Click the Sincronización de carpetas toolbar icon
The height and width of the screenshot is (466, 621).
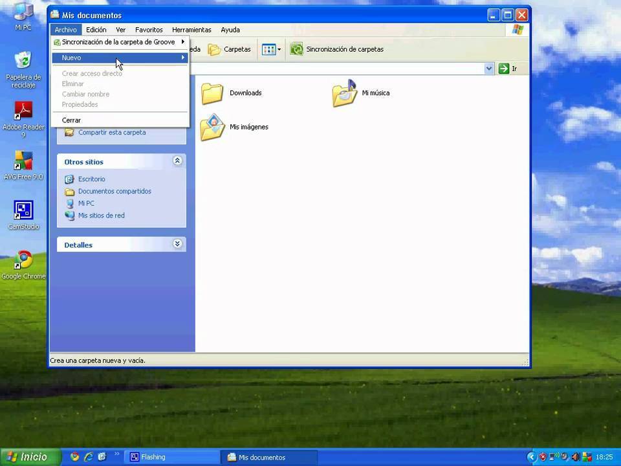(297, 49)
